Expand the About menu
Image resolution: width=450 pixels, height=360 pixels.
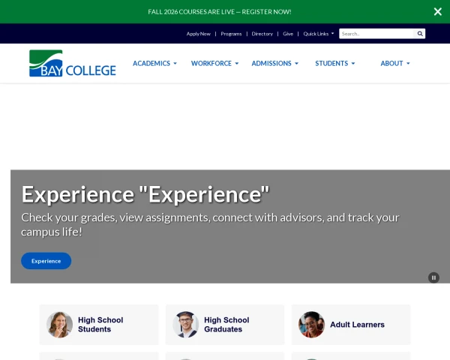(x=395, y=64)
